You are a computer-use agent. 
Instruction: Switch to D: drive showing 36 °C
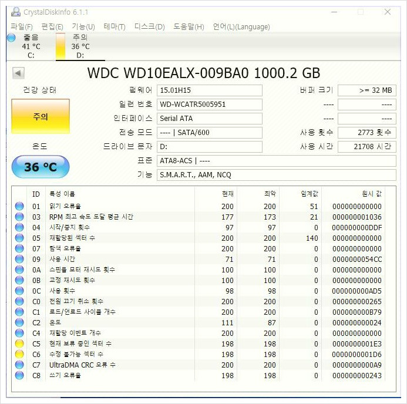pos(80,46)
